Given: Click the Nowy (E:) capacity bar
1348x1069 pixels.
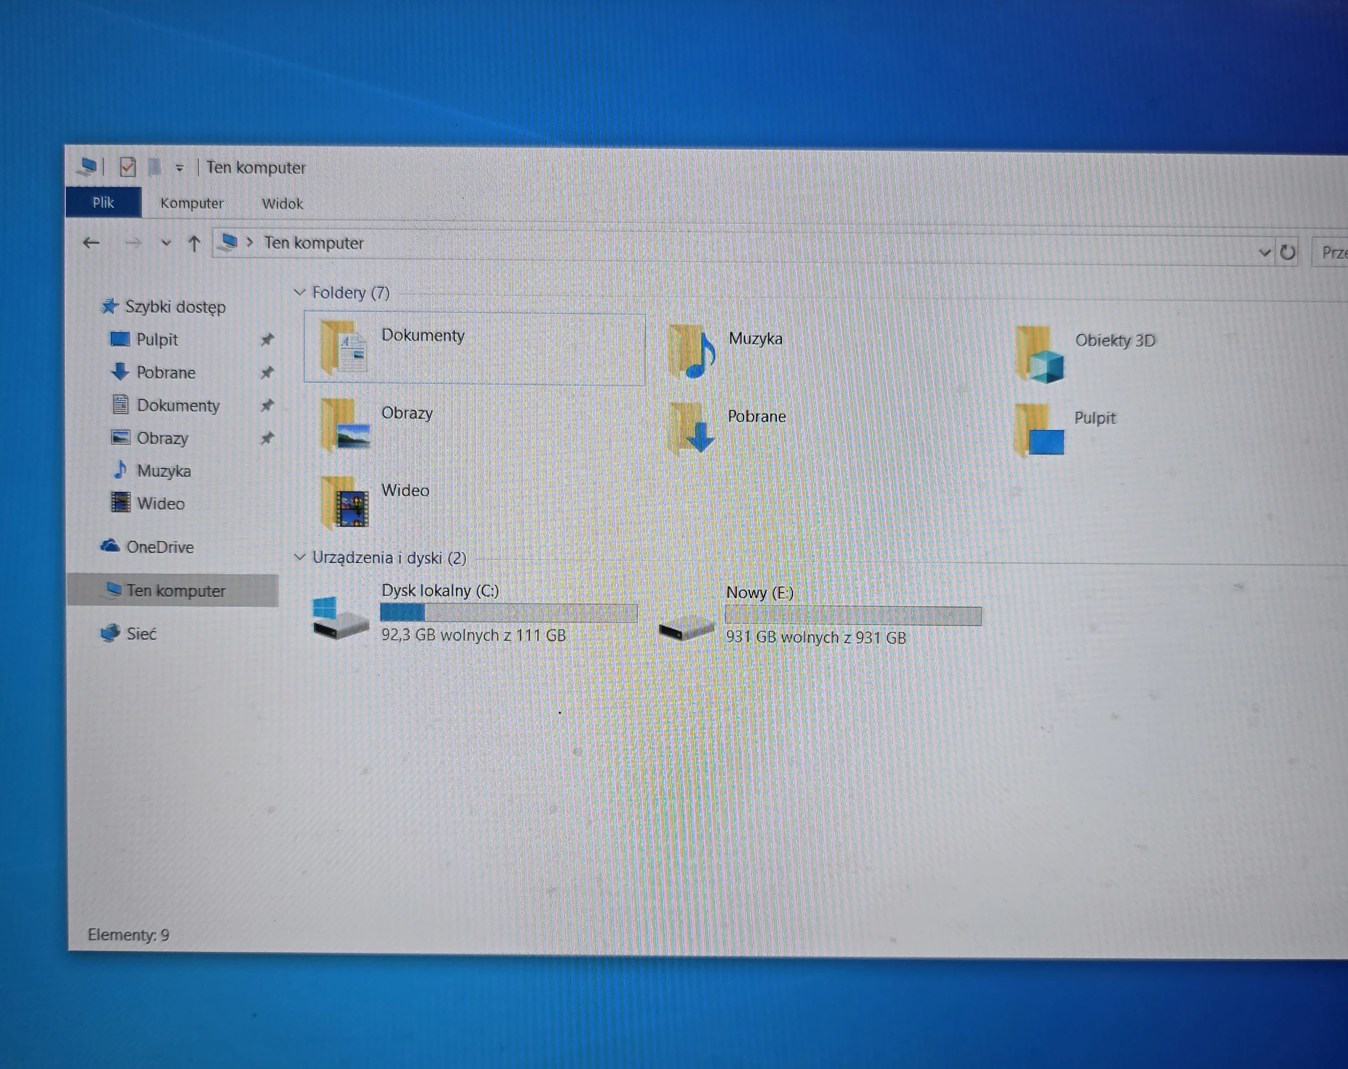Looking at the screenshot, I should point(853,615).
